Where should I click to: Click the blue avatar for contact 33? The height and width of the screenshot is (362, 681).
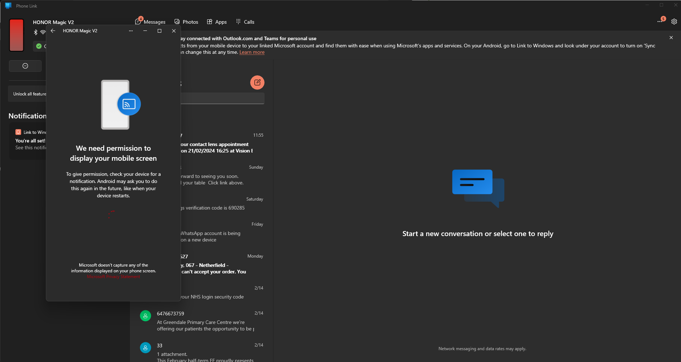coord(146,348)
